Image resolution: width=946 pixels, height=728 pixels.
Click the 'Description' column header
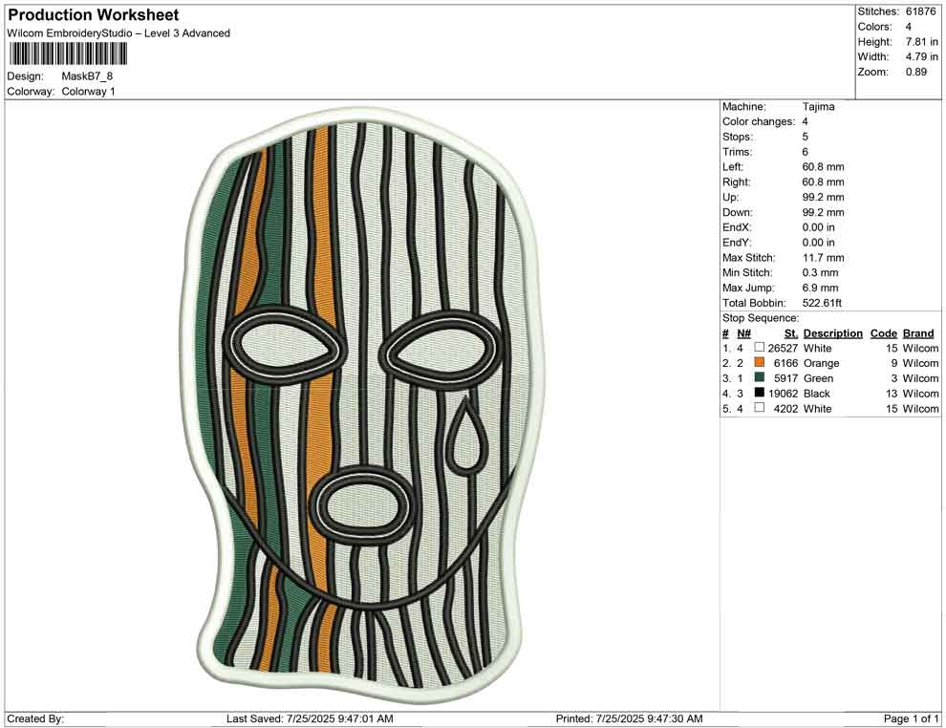pyautogui.click(x=832, y=333)
